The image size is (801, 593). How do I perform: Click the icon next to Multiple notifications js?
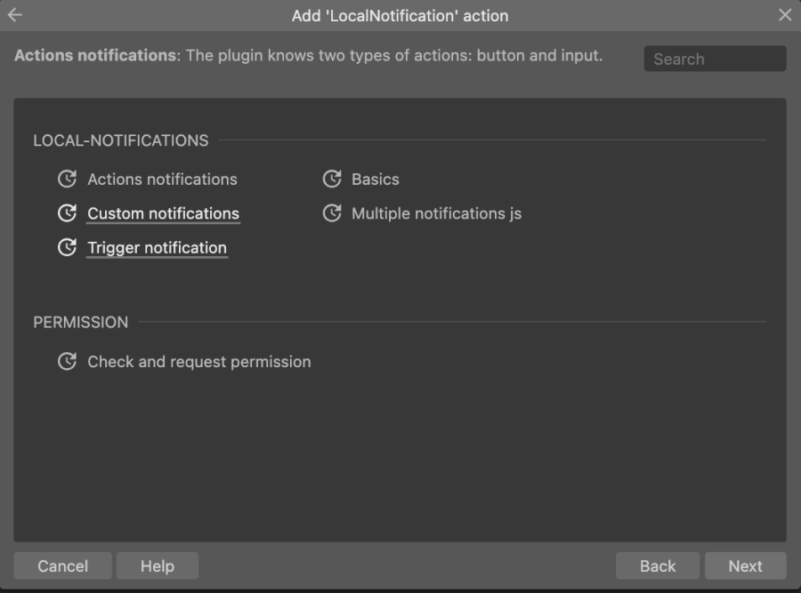(x=331, y=213)
